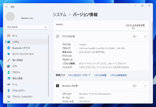Click the Gaming (ゲーム) controller icon
The height and width of the screenshot is (107, 156).
9,85
